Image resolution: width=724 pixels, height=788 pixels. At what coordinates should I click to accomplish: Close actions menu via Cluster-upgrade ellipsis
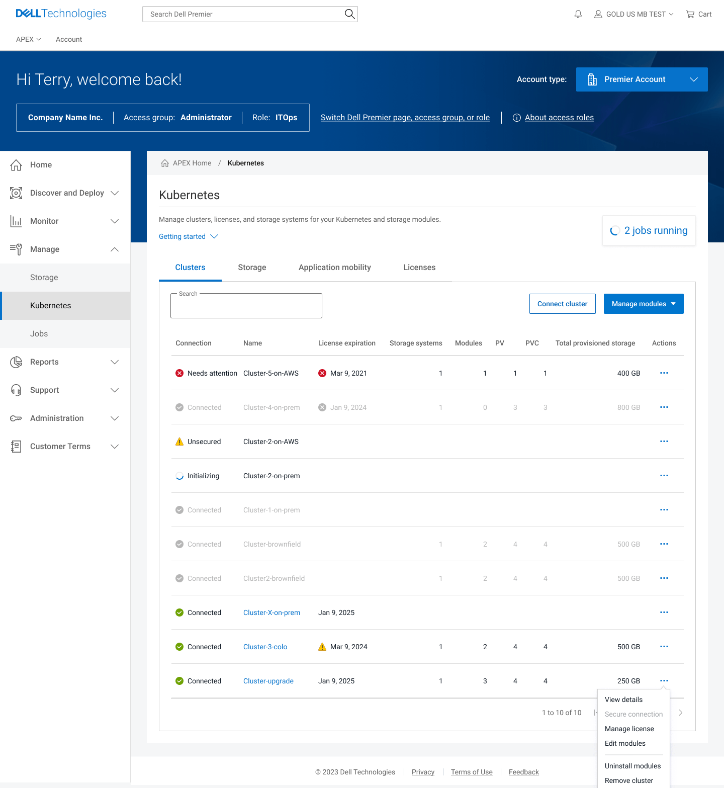tap(664, 681)
